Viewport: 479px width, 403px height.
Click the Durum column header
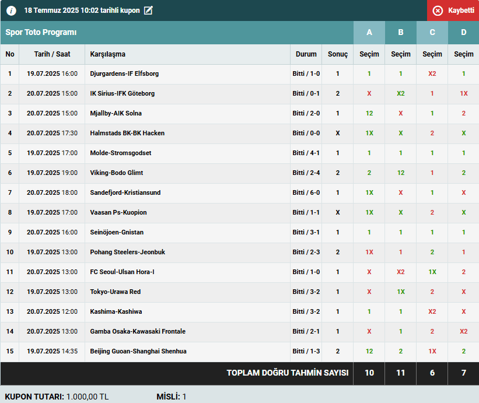point(306,54)
